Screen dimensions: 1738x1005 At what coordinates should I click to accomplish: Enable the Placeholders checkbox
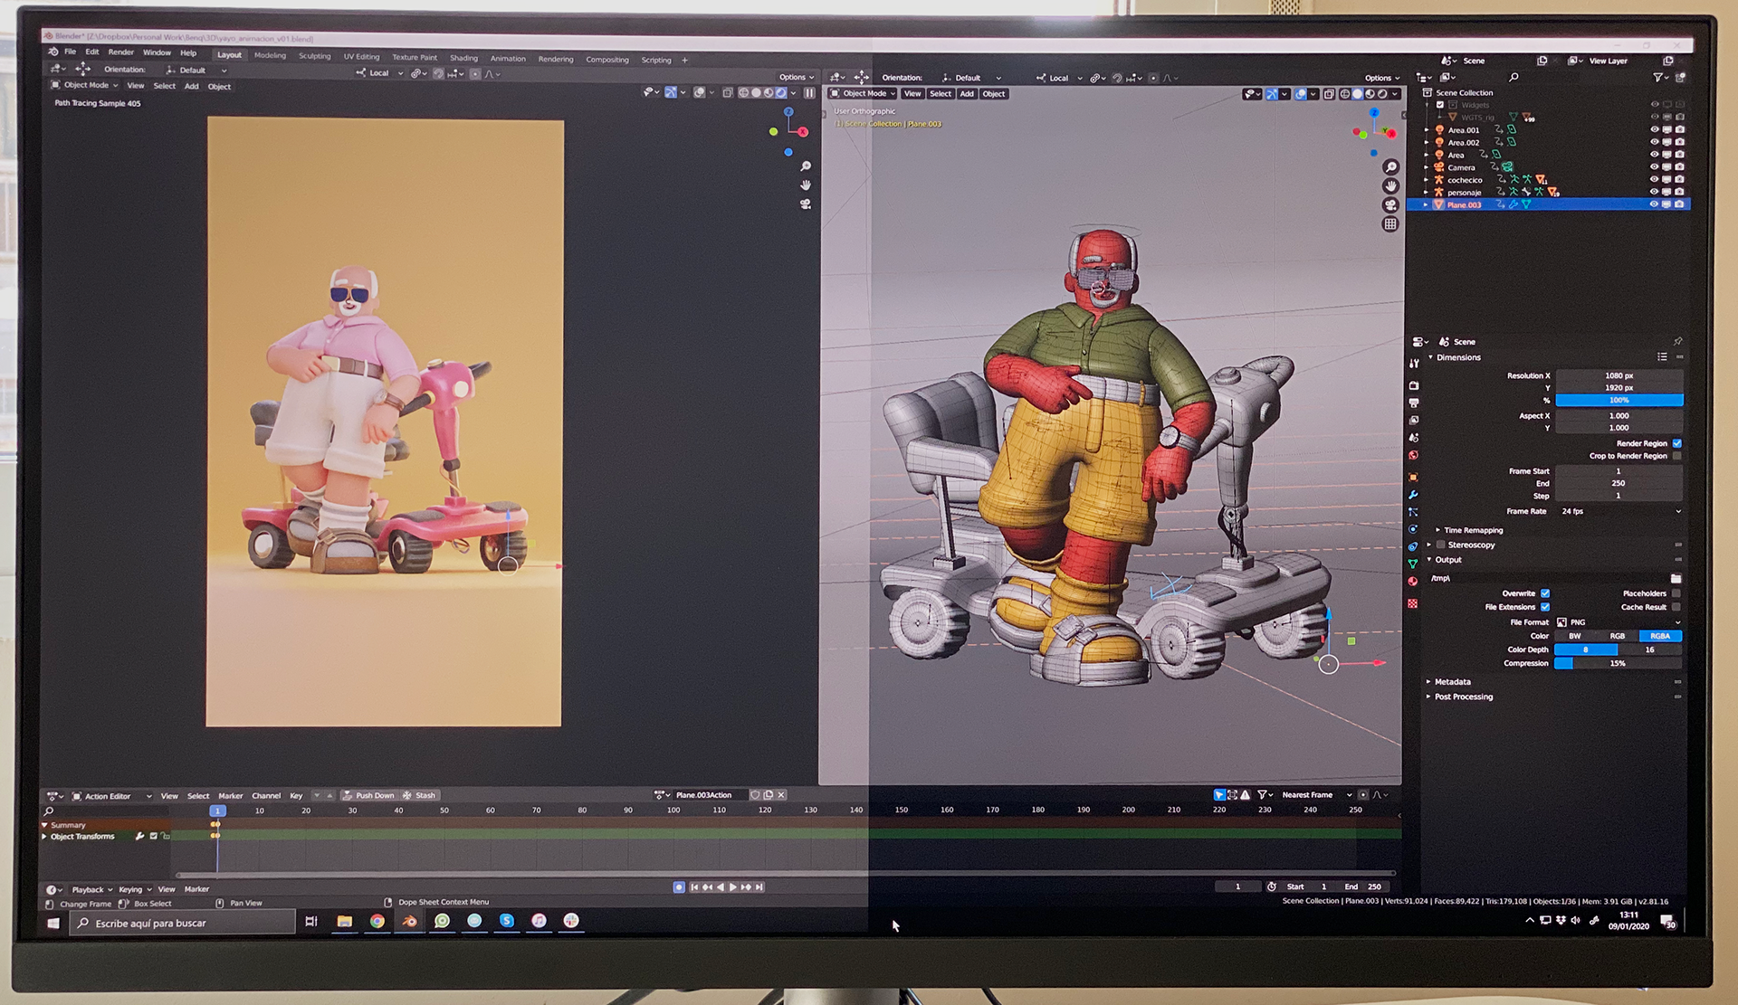(x=1677, y=593)
